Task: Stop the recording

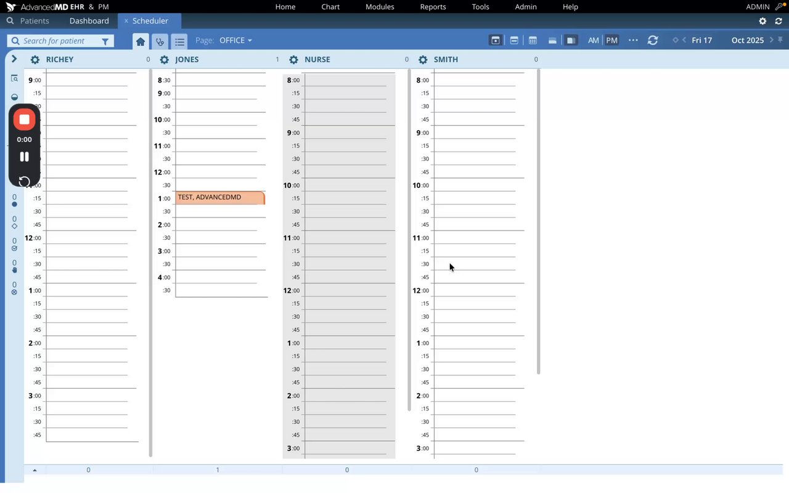Action: (24, 120)
